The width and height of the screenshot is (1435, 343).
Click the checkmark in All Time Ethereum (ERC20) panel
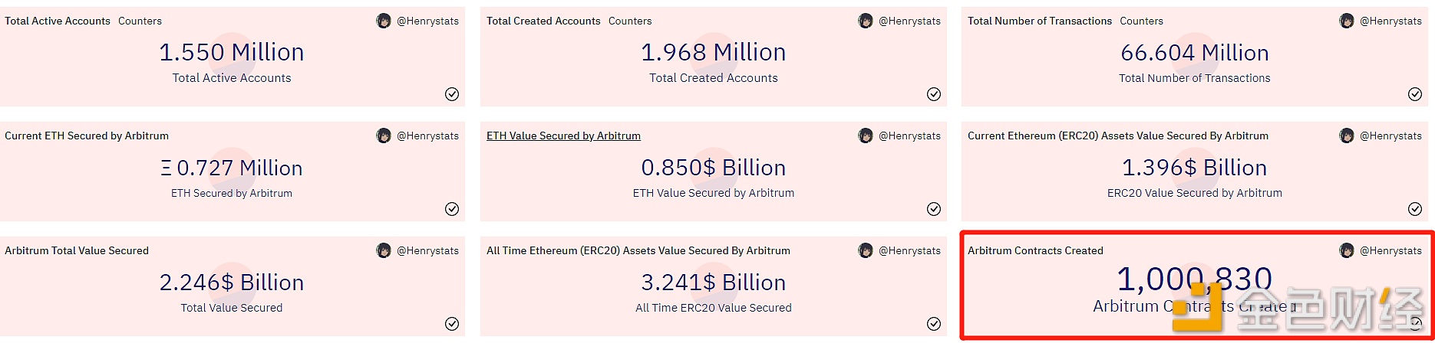click(933, 324)
